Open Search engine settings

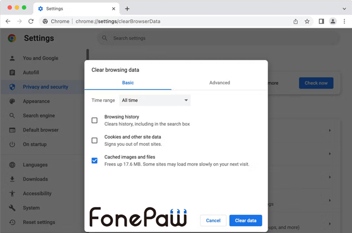pyautogui.click(x=39, y=116)
